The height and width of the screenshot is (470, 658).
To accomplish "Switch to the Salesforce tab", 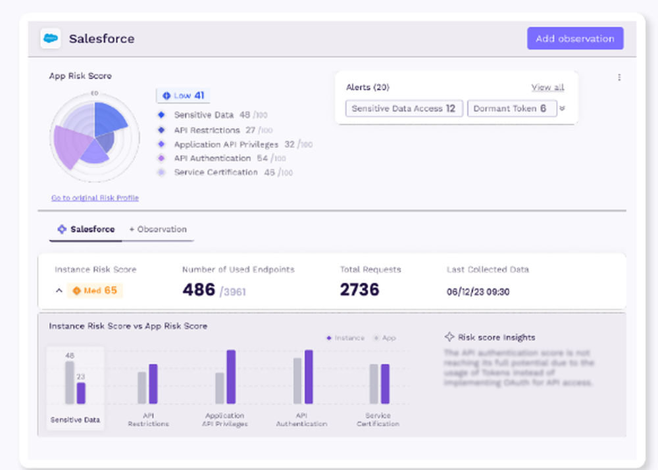I will pyautogui.click(x=86, y=229).
